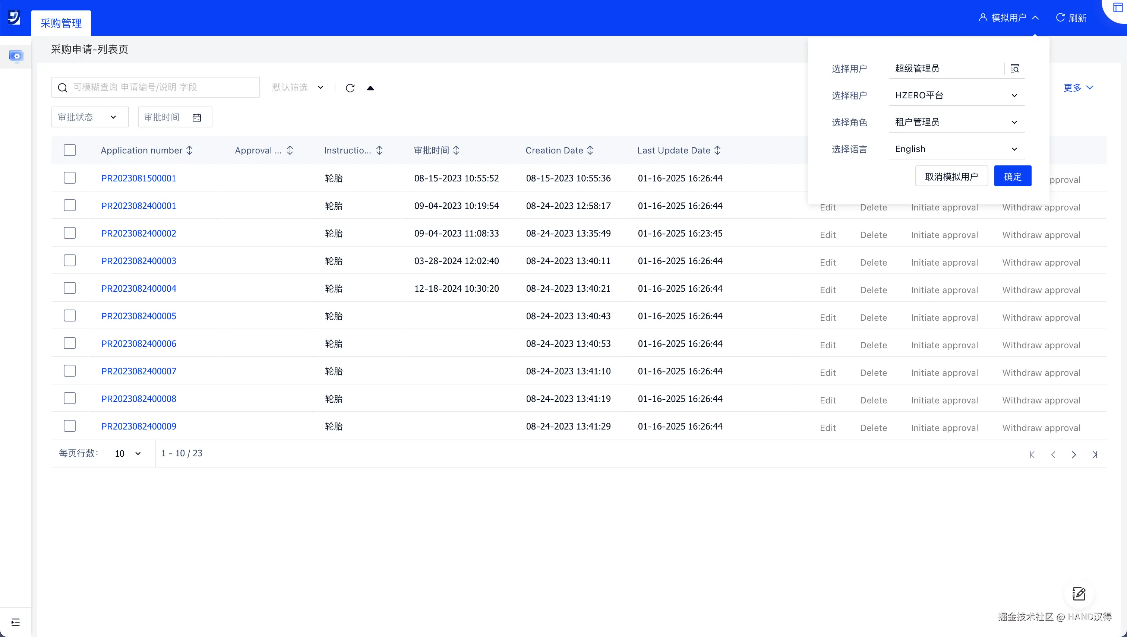Click the bottom-left menu collapse icon
The image size is (1127, 637).
[x=16, y=622]
